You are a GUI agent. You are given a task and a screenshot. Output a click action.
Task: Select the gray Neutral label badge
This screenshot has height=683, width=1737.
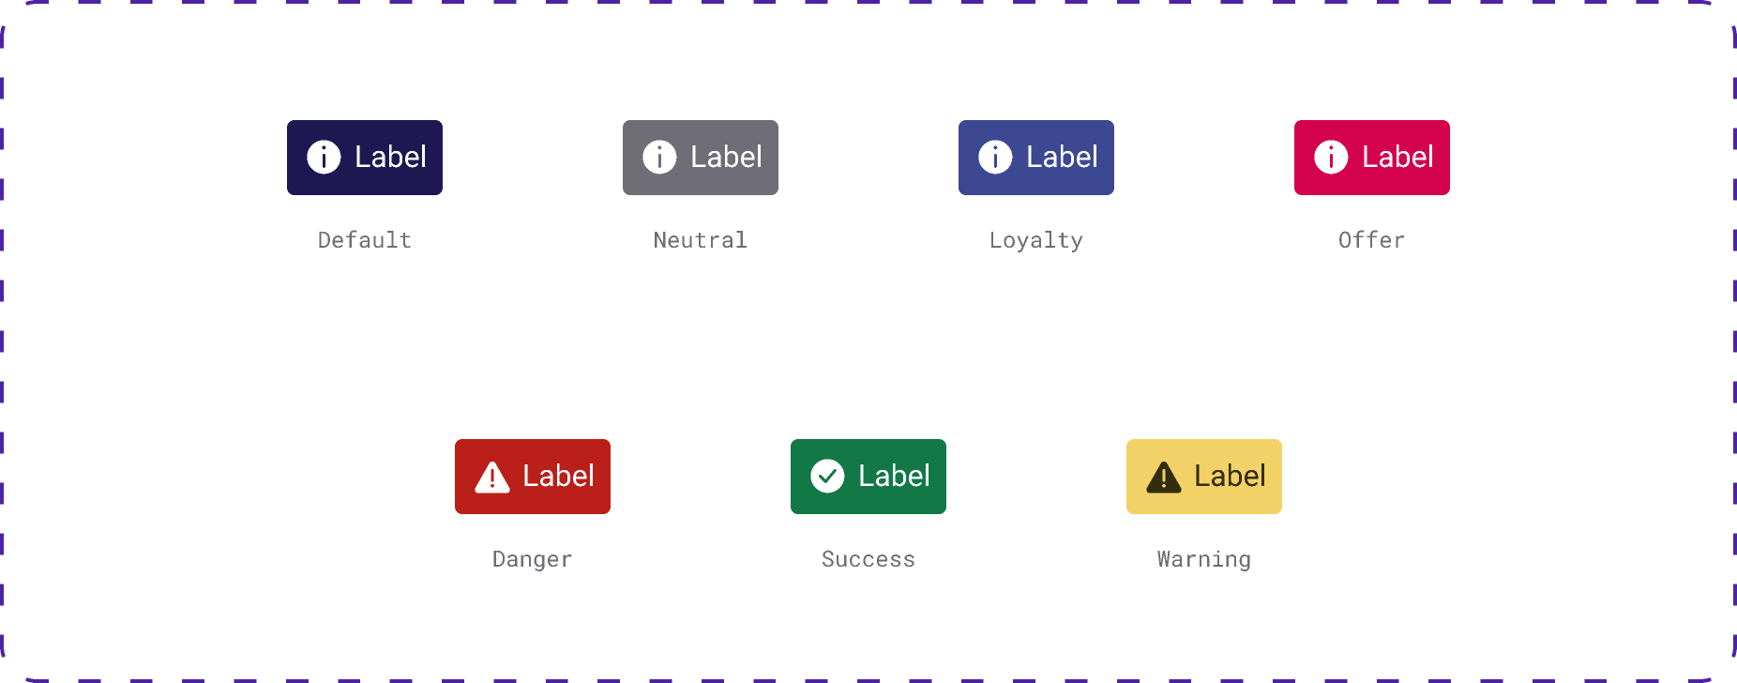pos(701,158)
